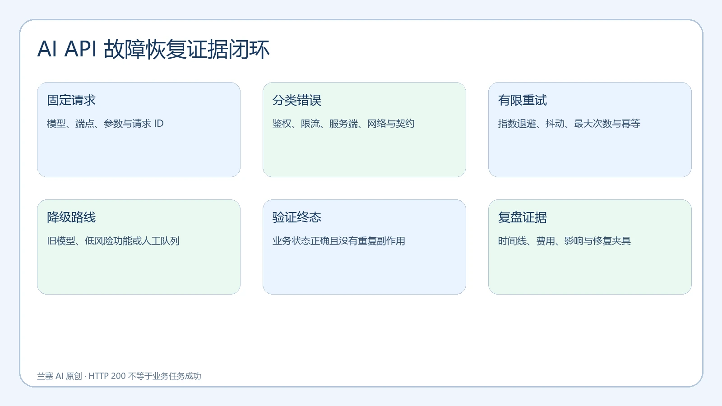Select the '复盘证据' card heading
The image size is (722, 406).
(x=523, y=217)
